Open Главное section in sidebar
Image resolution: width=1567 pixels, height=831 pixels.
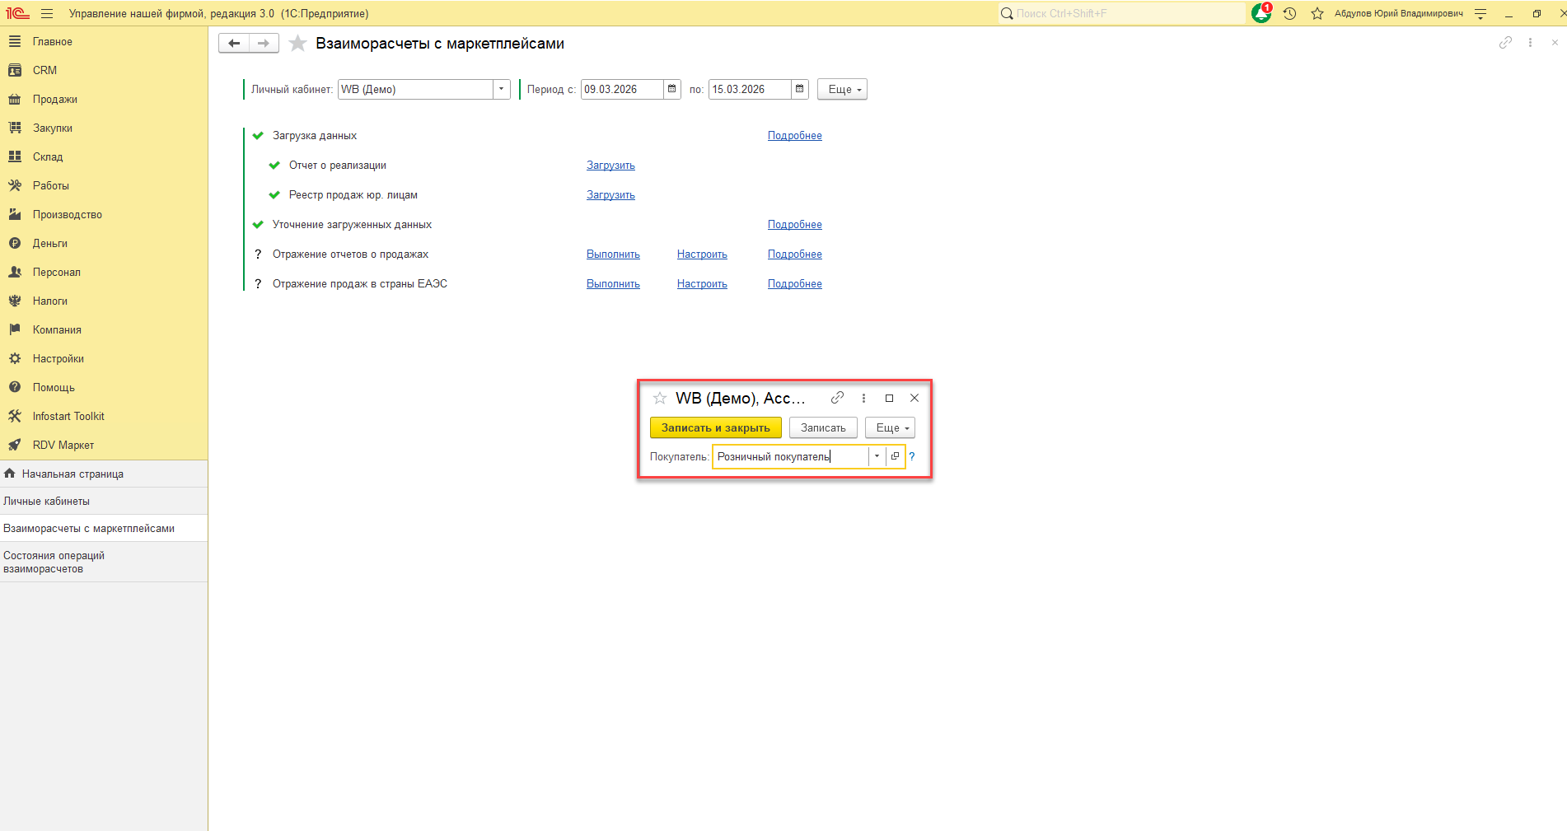[104, 41]
